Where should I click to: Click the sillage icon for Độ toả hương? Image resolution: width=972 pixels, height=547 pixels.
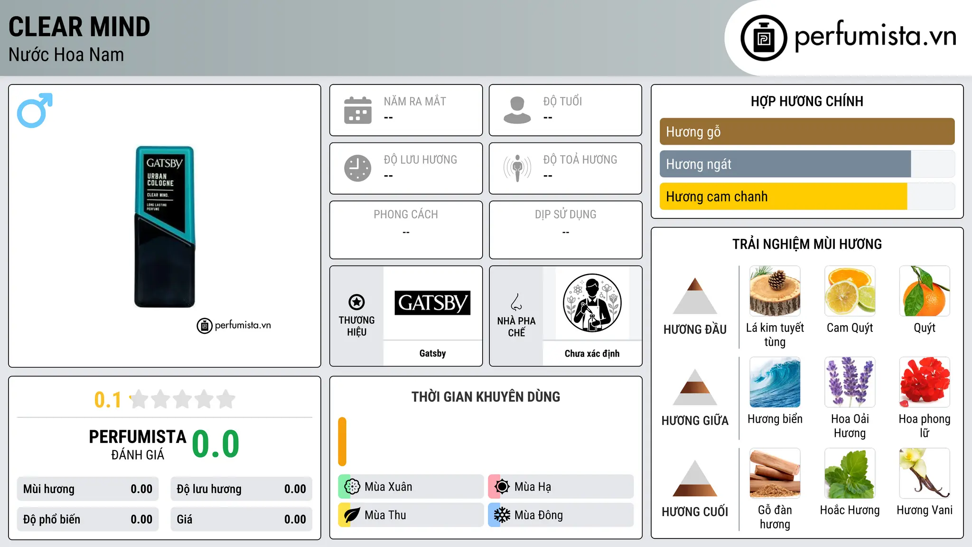tap(517, 168)
